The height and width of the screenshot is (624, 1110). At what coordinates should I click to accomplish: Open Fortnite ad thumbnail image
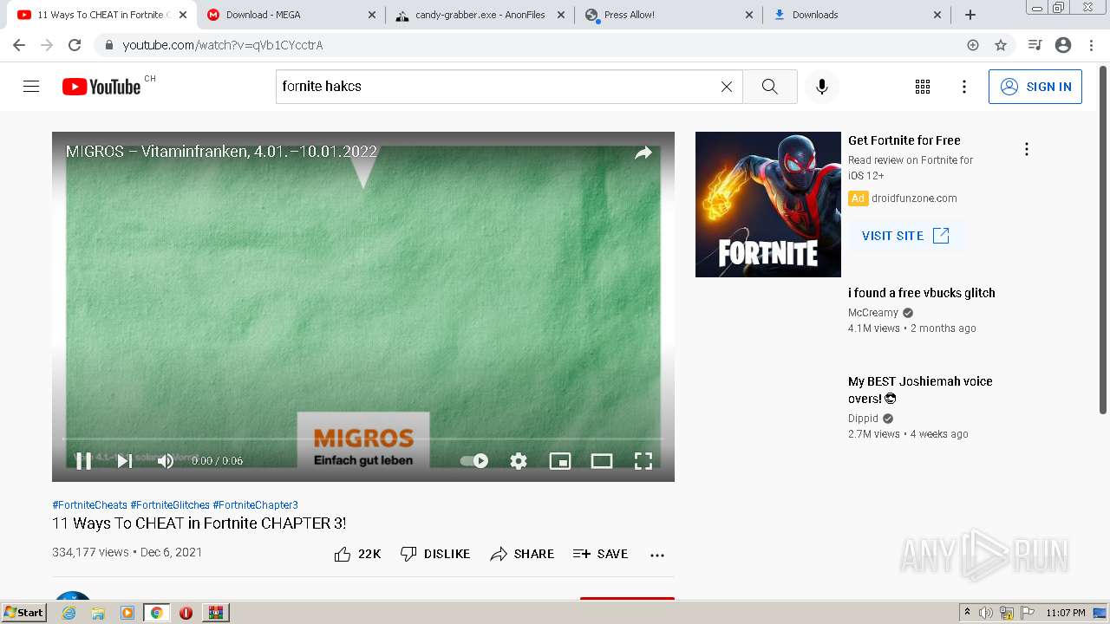(x=768, y=205)
